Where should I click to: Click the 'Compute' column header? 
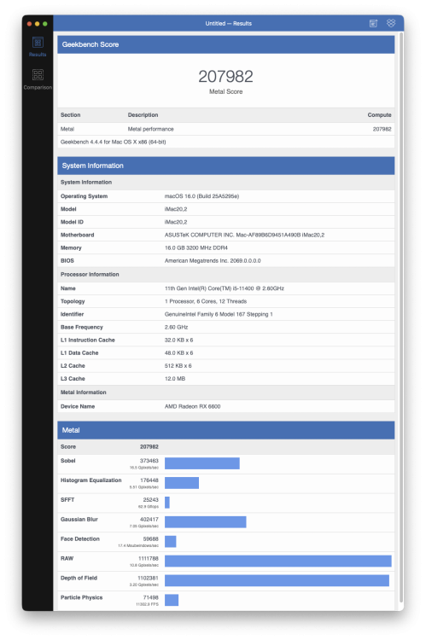[379, 115]
